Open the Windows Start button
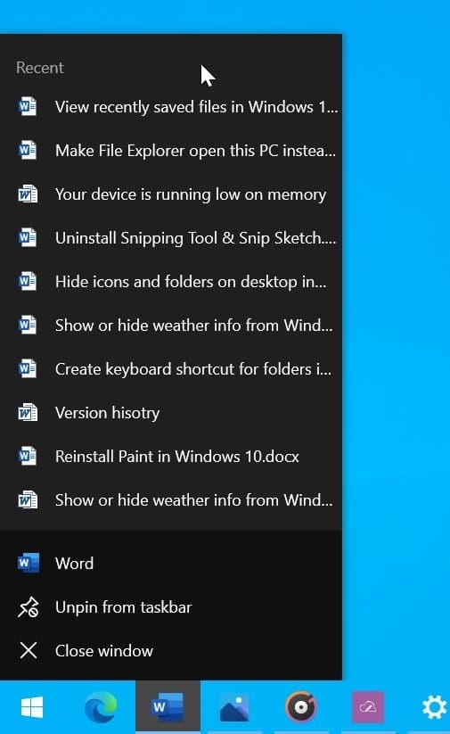Viewport: 450px width, 734px height. click(x=32, y=706)
